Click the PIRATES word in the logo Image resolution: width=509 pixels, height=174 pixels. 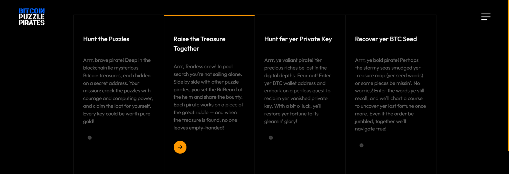[x=31, y=23]
